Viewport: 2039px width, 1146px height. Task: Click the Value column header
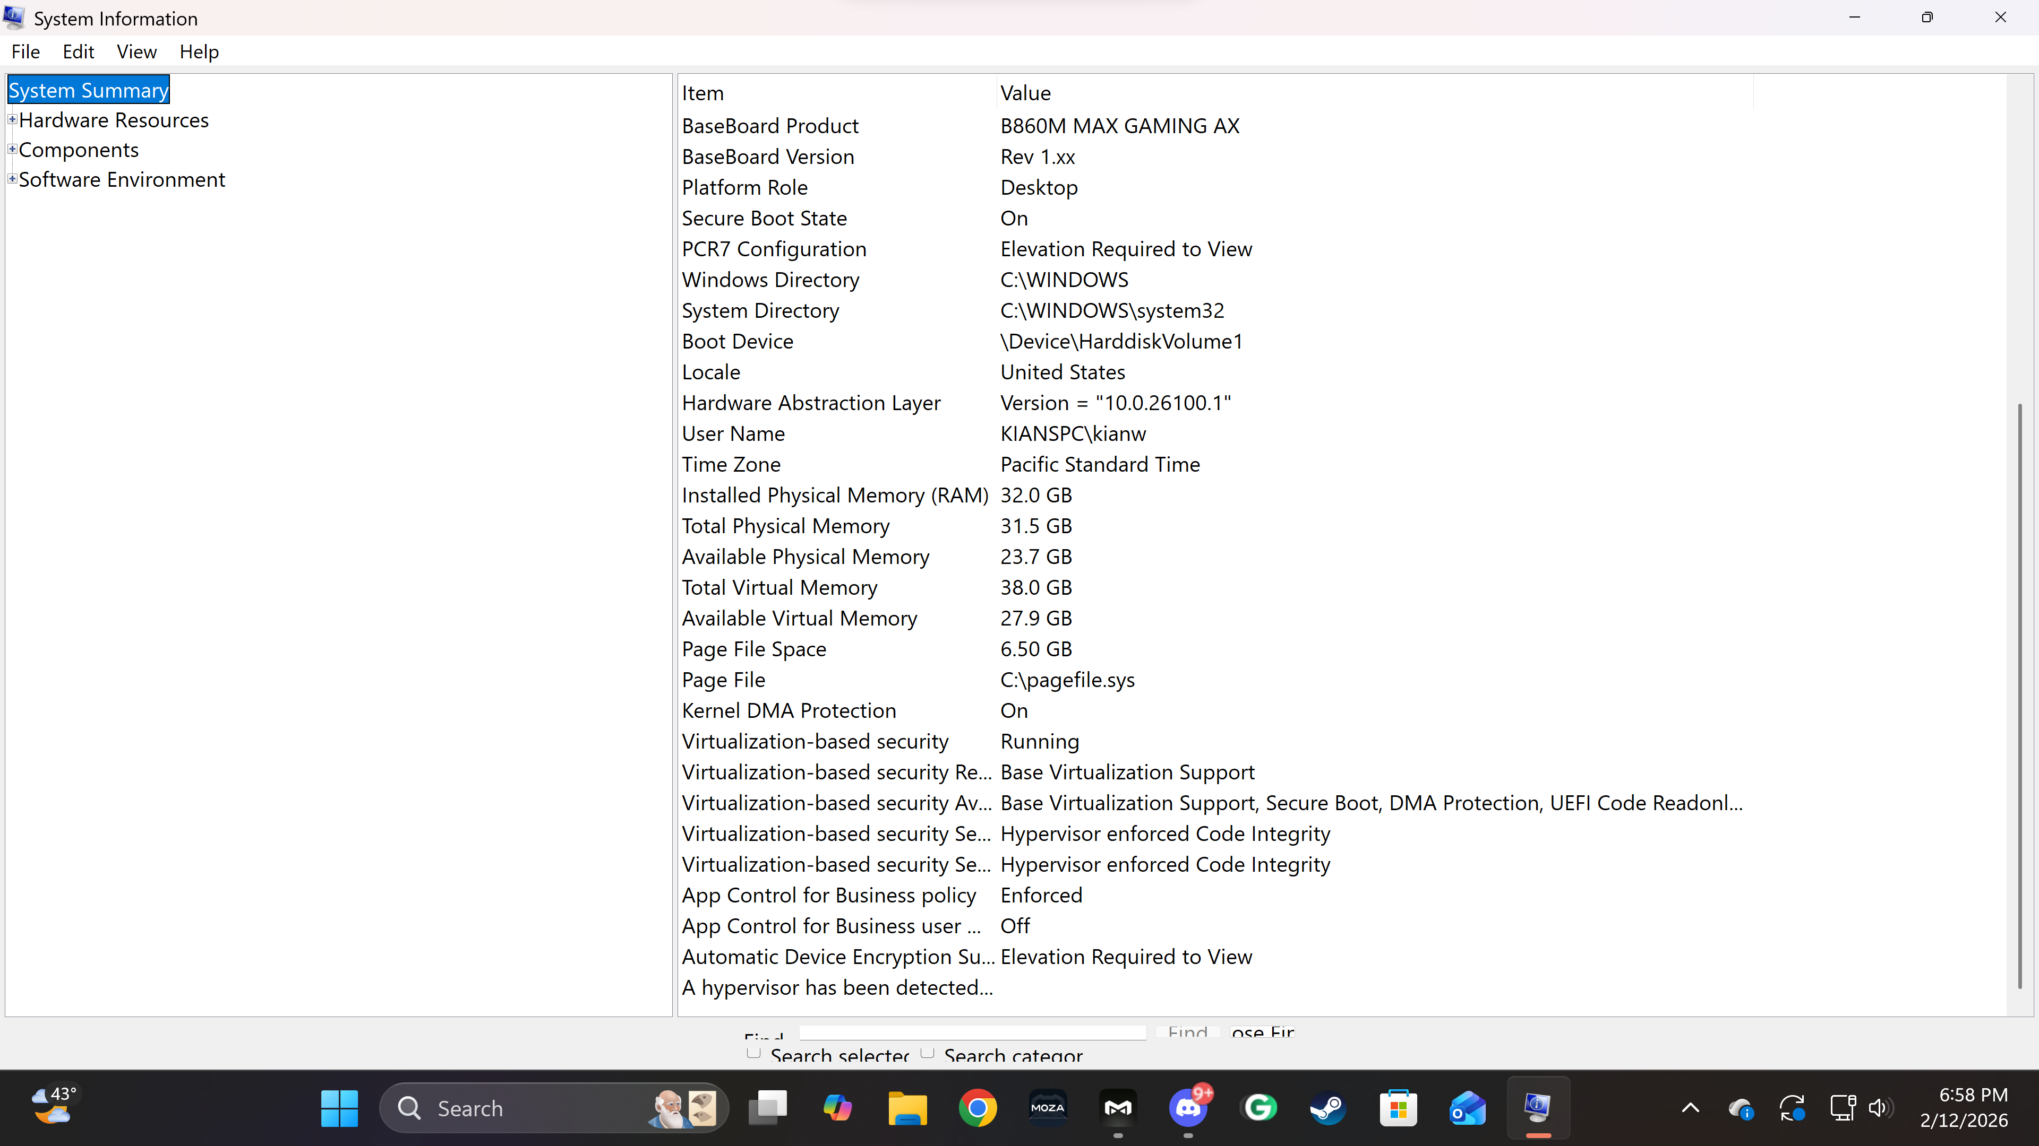click(1375, 92)
